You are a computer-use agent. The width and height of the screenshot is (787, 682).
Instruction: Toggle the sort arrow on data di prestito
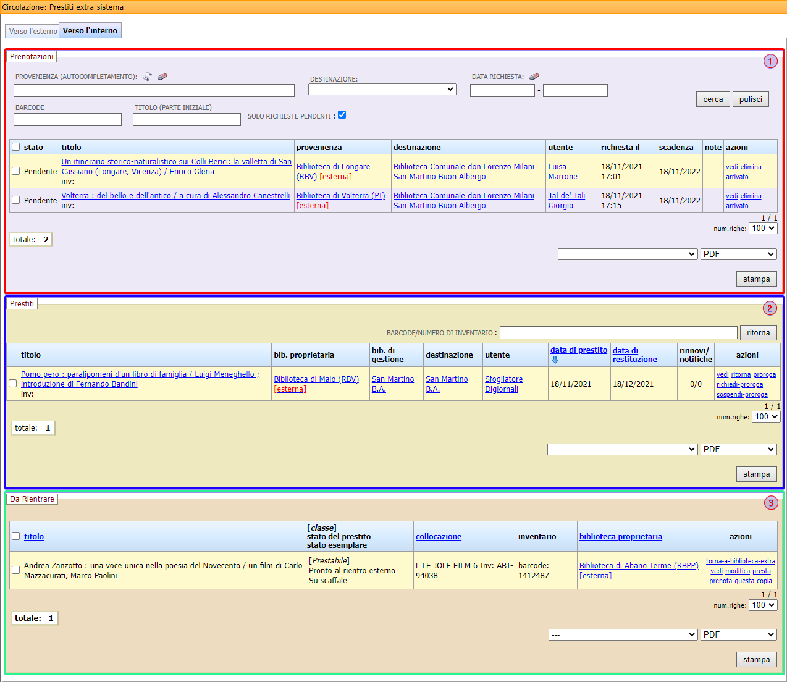click(555, 359)
